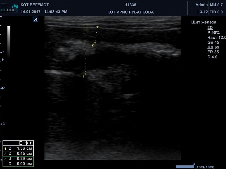The image size is (226, 169).
Task: Click the grayscale bar
Action: tap(9, 42)
